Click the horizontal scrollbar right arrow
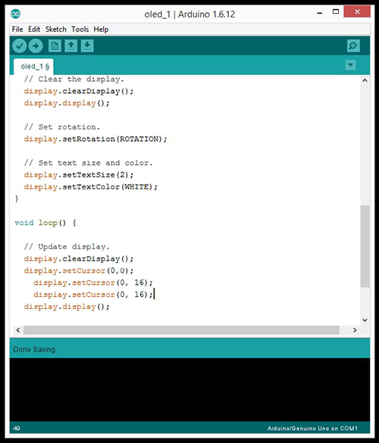379x443 pixels. 355,330
